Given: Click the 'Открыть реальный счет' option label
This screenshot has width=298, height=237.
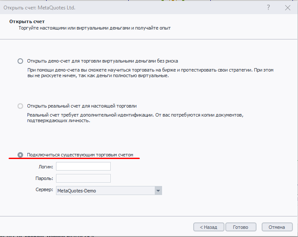Looking at the screenshot, I should 82,106.
